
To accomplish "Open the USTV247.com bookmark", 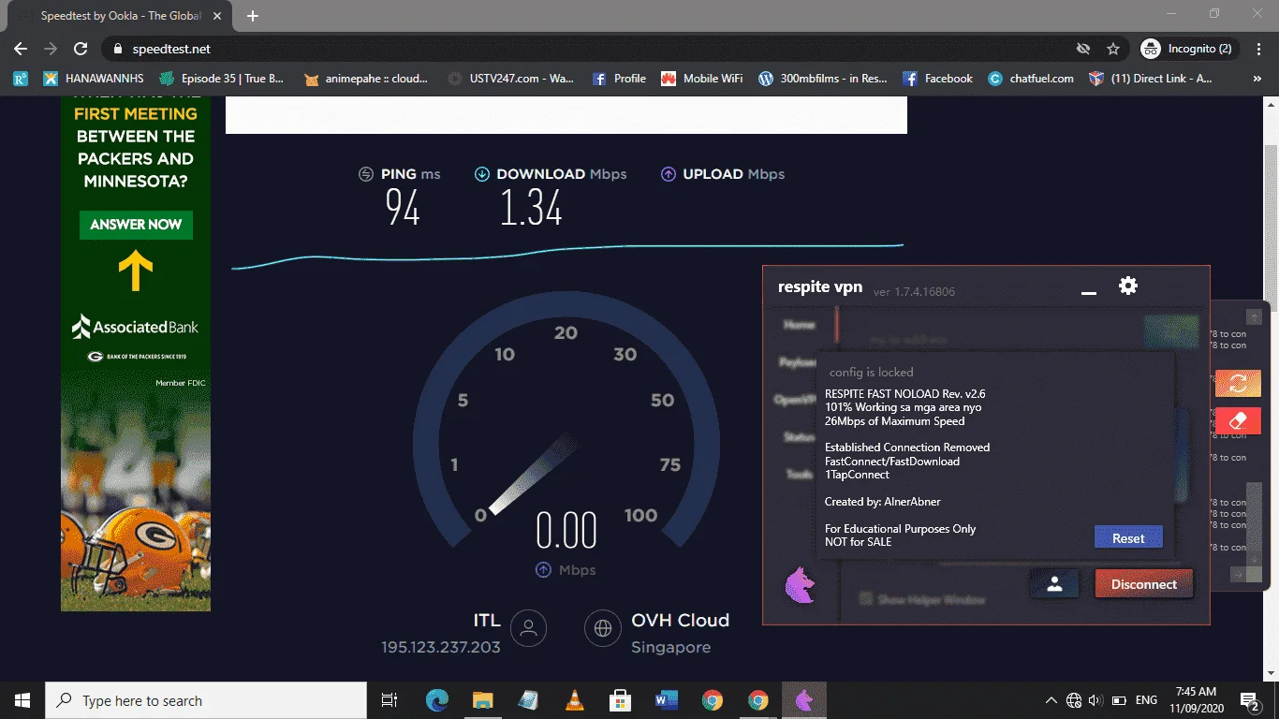I will click(x=511, y=79).
